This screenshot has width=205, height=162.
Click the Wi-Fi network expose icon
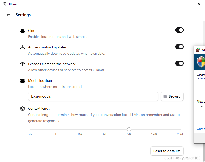(22, 64)
